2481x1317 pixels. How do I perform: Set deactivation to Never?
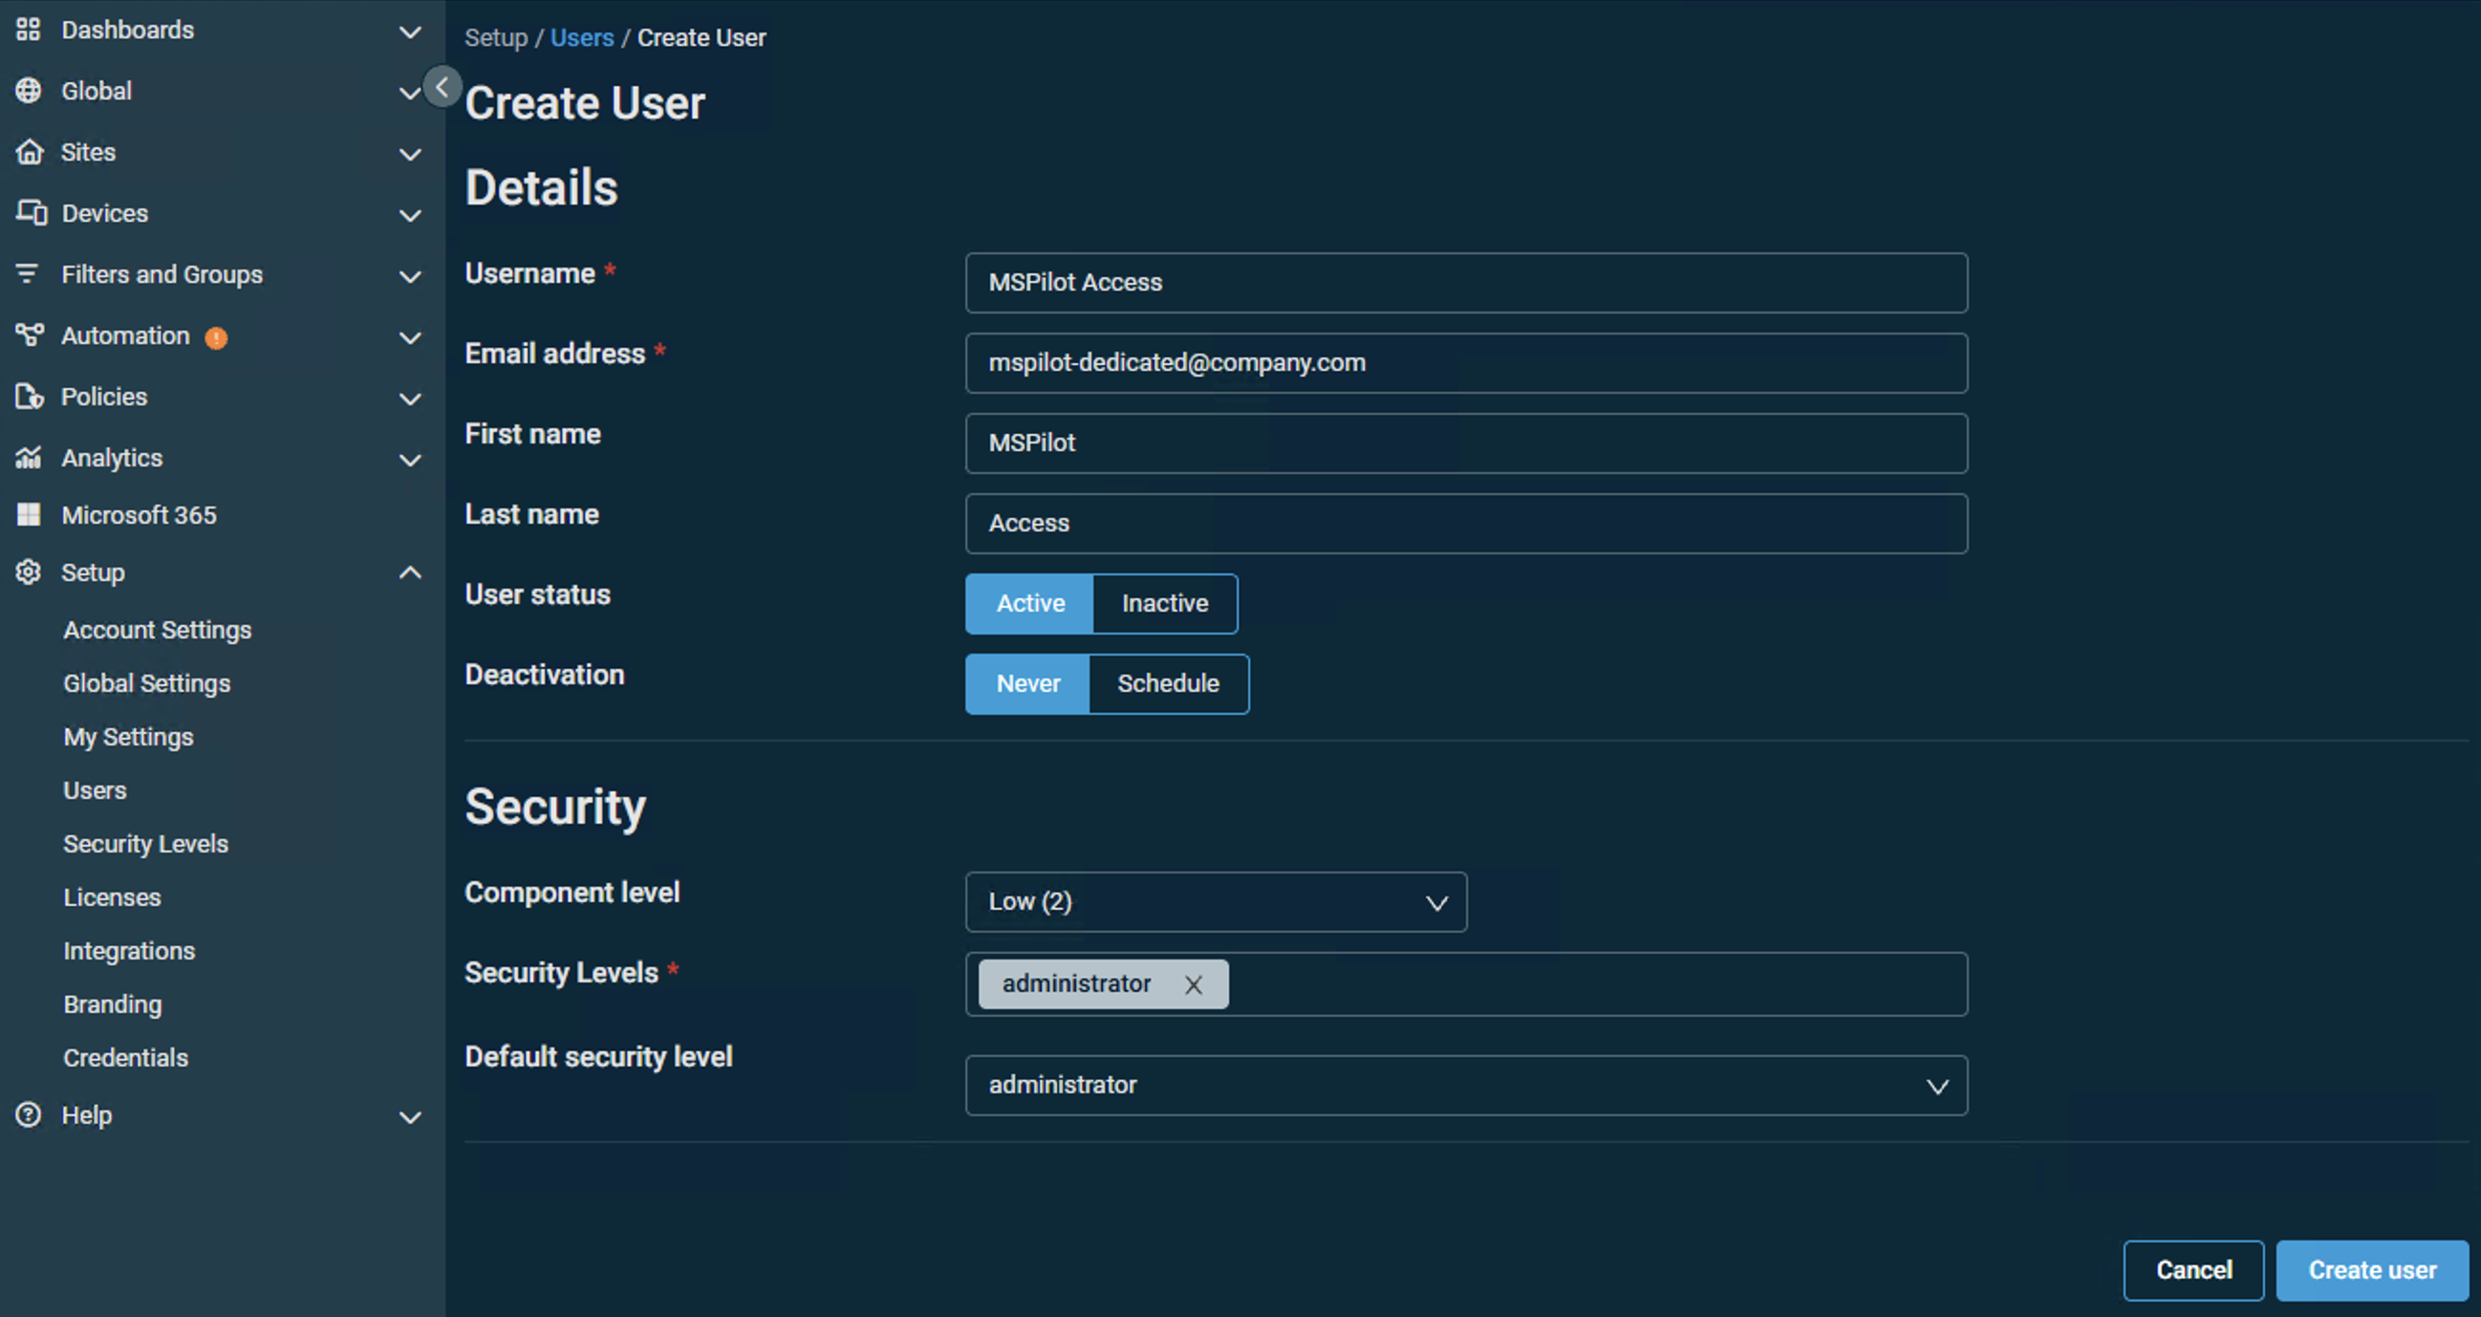[1027, 684]
